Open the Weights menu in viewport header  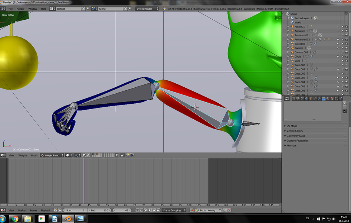23,155
